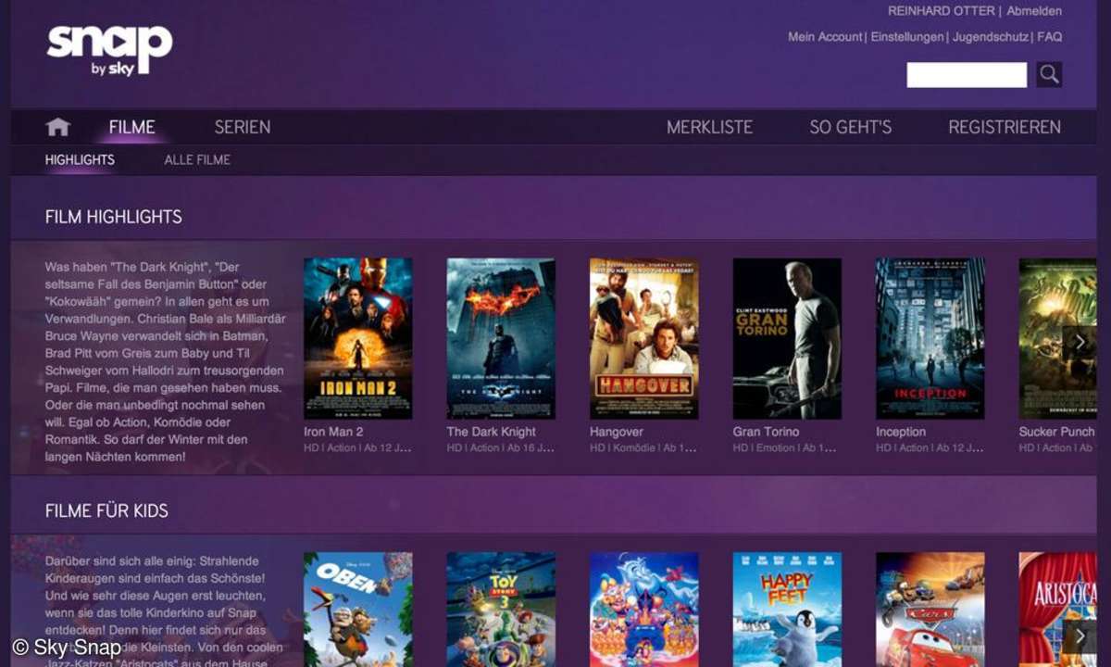Show next Filme für Kids with right arrow

pos(1080,636)
